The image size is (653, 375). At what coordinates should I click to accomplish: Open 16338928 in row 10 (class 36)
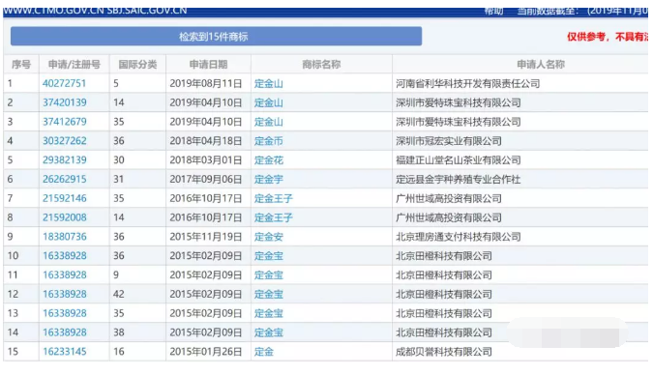click(64, 255)
